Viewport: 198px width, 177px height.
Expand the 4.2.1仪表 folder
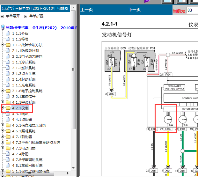point(2,108)
